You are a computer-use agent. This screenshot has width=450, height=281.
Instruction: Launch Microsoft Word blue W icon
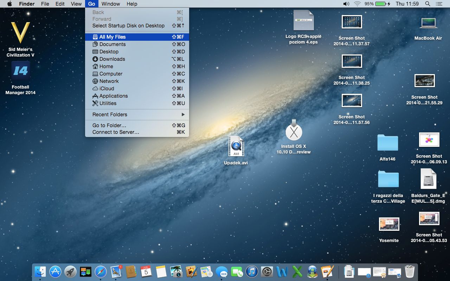click(x=282, y=272)
